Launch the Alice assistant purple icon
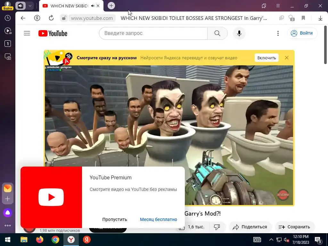Image resolution: width=328 pixels, height=246 pixels. pos(8,213)
